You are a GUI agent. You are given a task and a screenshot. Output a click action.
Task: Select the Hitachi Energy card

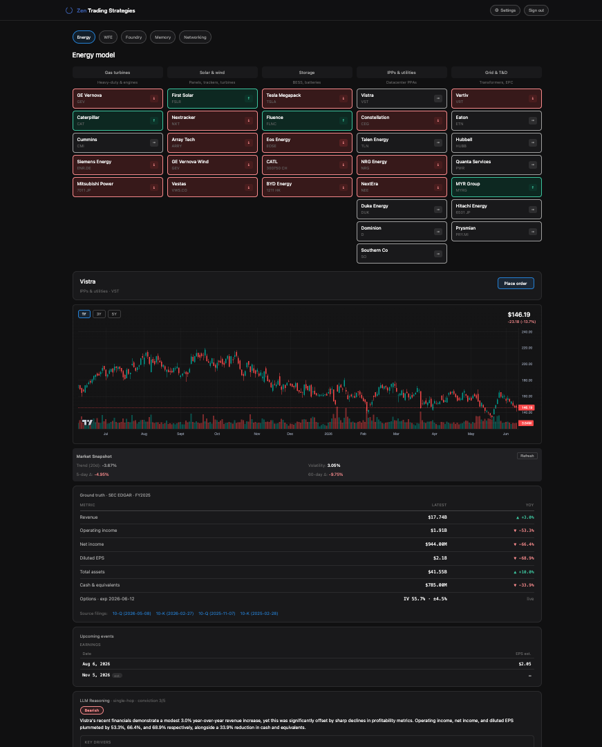[x=496, y=209]
